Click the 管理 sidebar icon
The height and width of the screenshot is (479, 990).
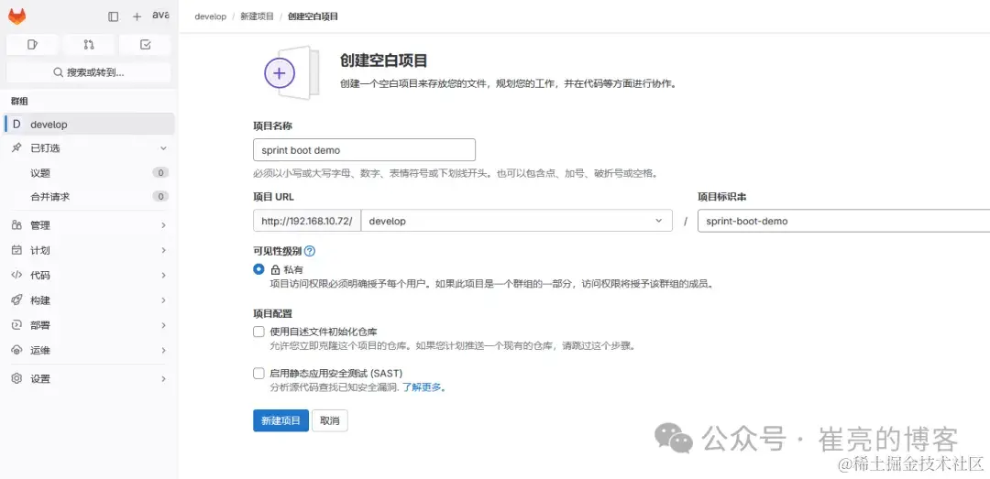17,225
